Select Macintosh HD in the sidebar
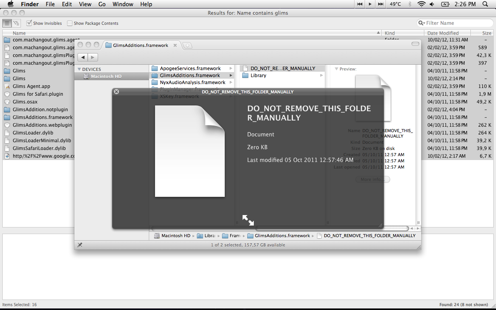This screenshot has height=310, width=496. (111, 76)
